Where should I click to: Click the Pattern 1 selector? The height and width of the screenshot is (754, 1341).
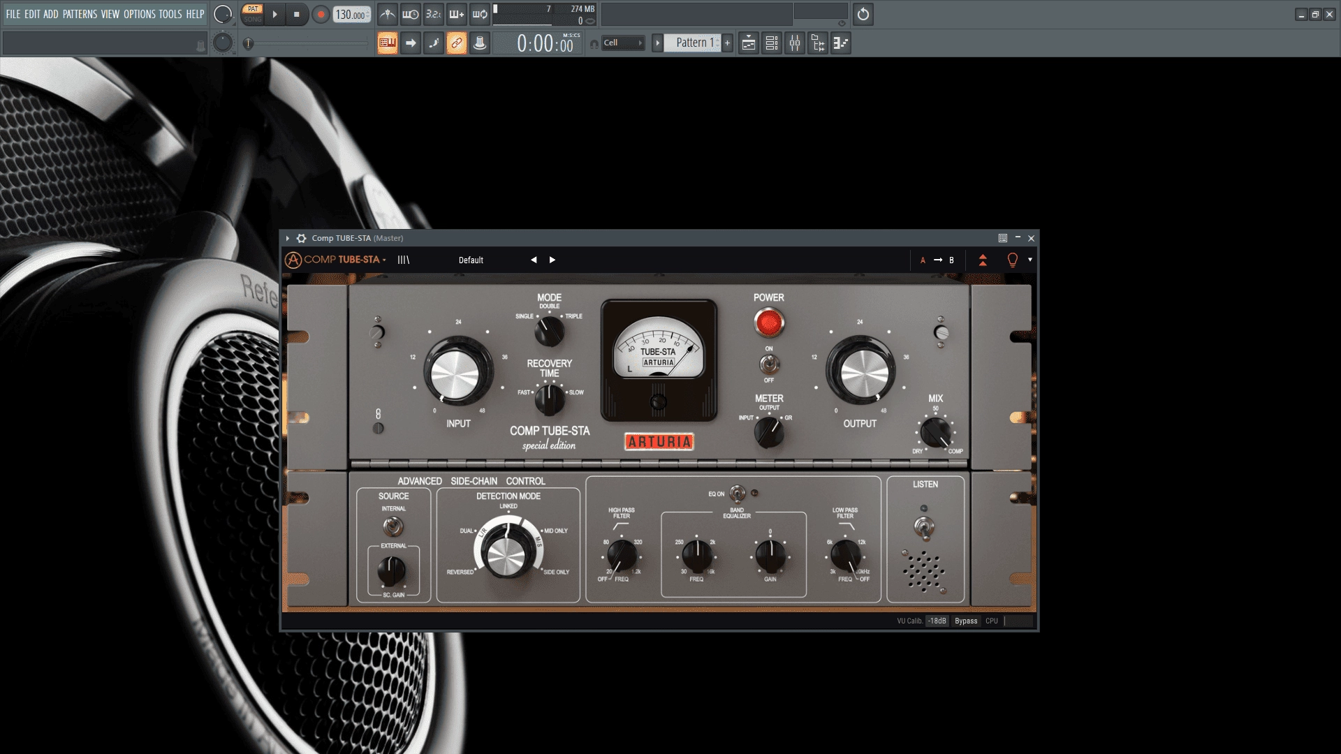click(692, 43)
